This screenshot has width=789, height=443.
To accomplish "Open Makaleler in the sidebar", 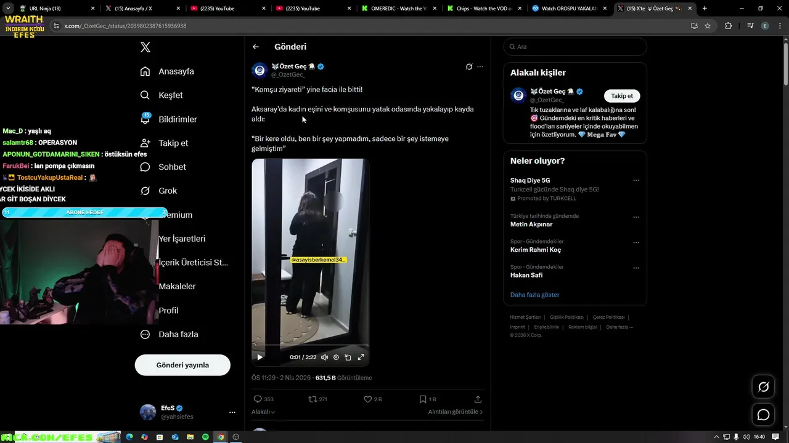I will pyautogui.click(x=177, y=286).
